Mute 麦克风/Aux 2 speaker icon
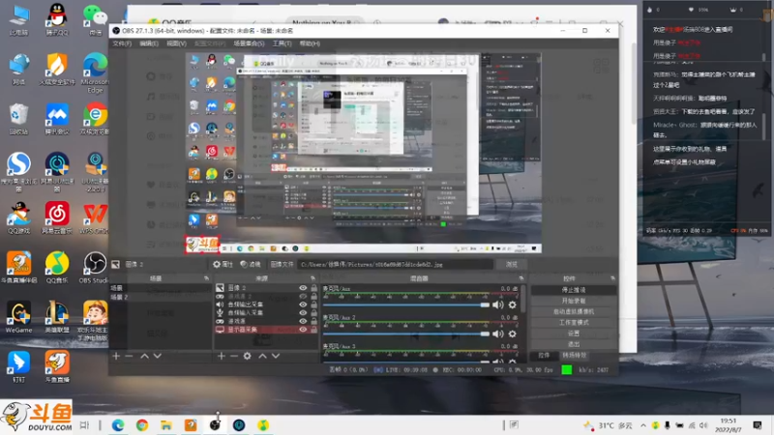The image size is (774, 435). point(497,333)
